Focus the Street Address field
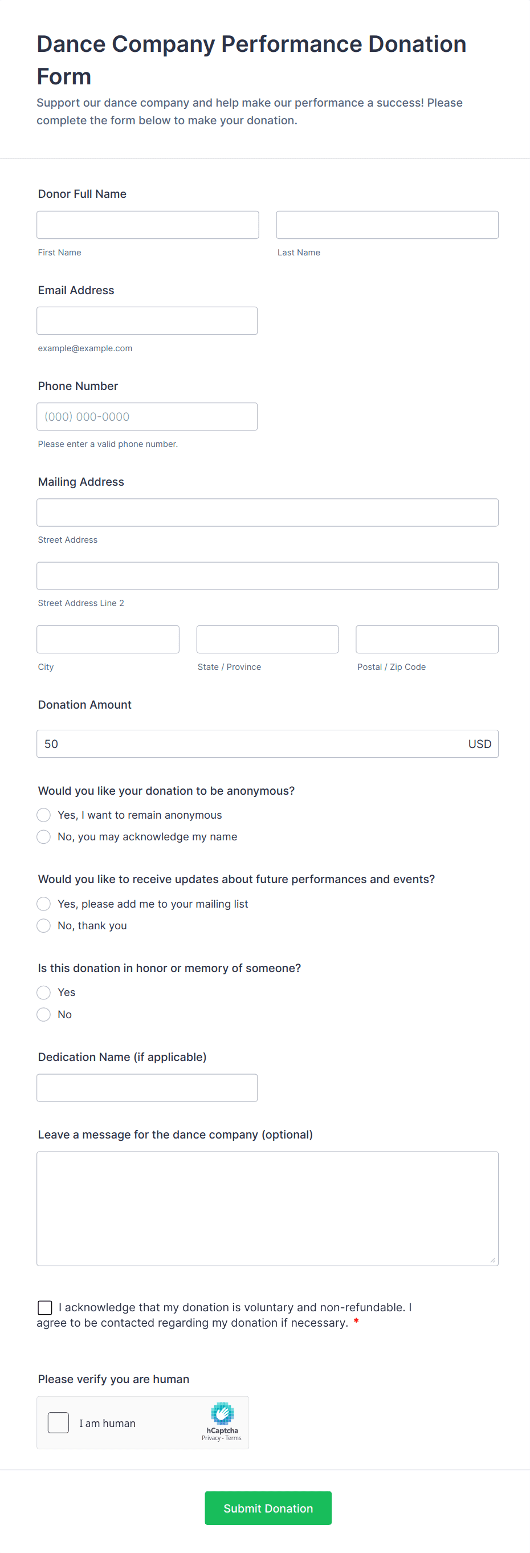 click(267, 513)
